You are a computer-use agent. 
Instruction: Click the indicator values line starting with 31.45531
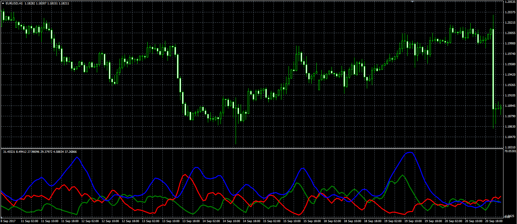pos(40,152)
